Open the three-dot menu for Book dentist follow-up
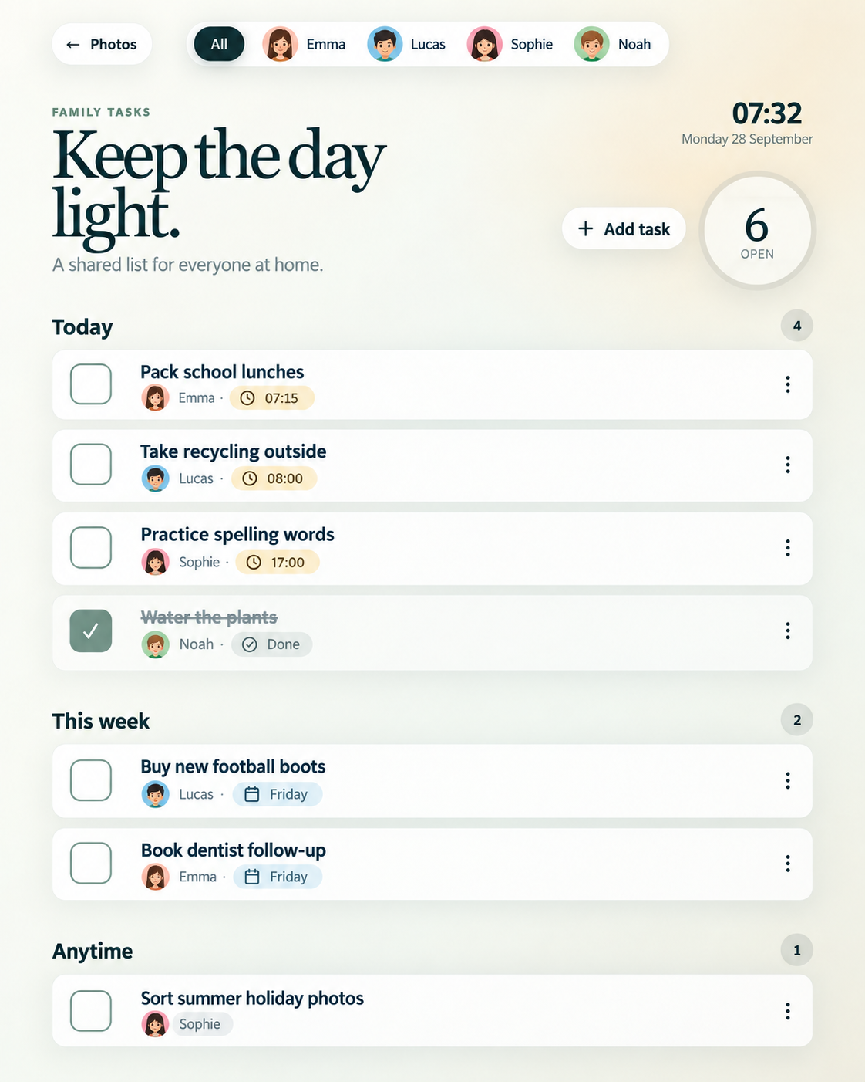 787,864
